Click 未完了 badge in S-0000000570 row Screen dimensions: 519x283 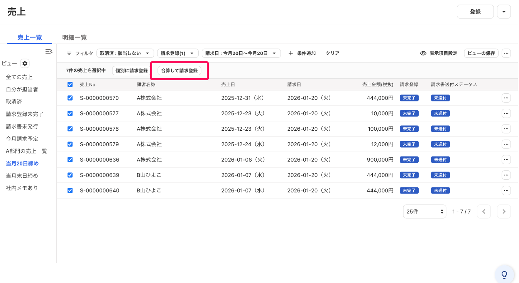[x=409, y=98]
